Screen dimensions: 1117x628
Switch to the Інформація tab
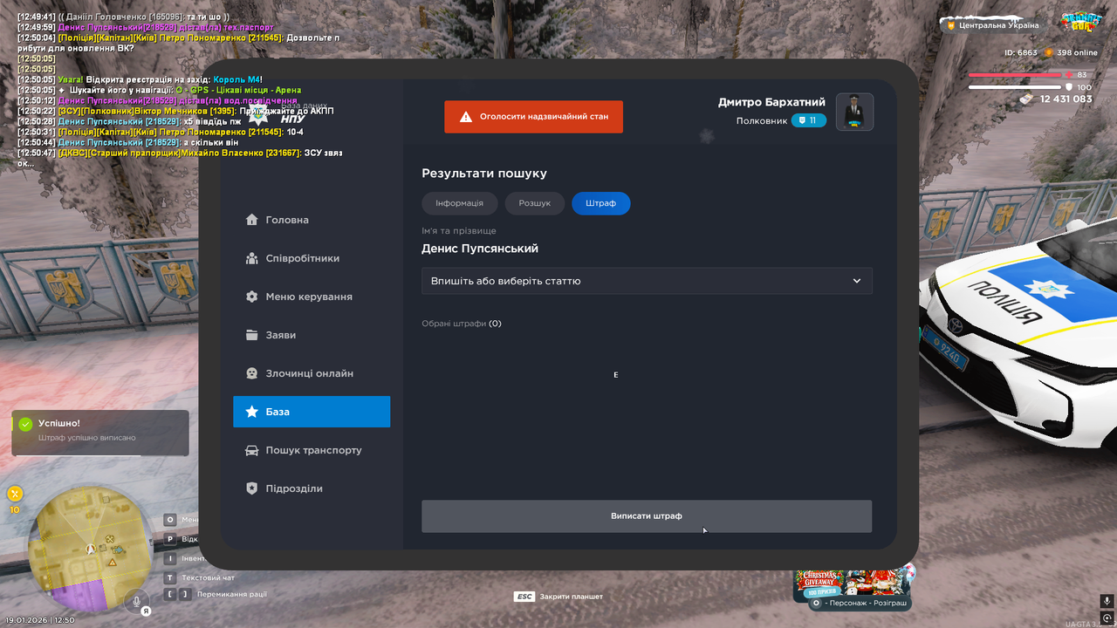pyautogui.click(x=460, y=203)
